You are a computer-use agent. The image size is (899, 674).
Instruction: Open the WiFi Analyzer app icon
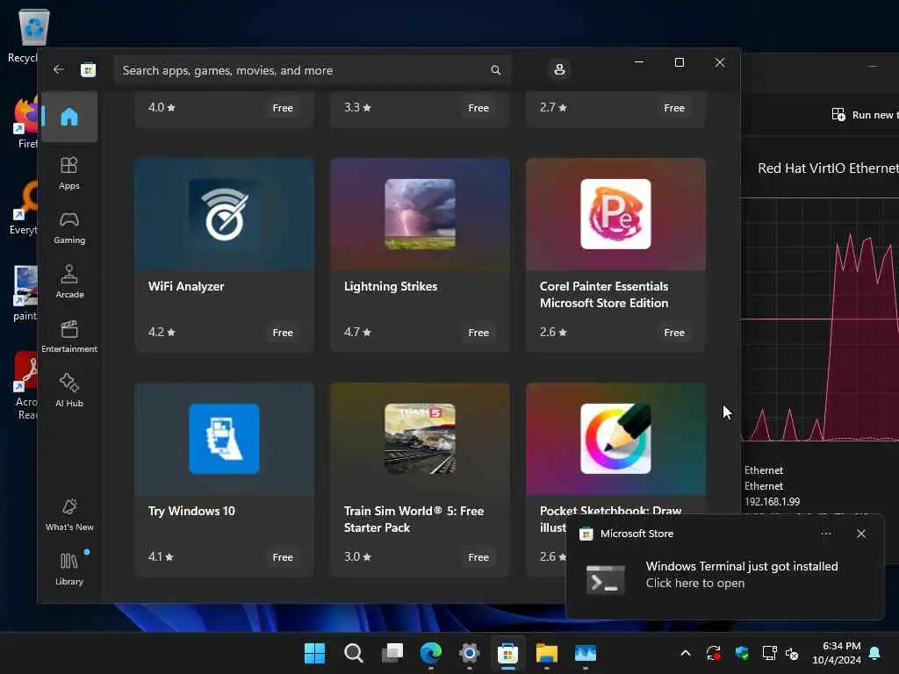click(224, 214)
